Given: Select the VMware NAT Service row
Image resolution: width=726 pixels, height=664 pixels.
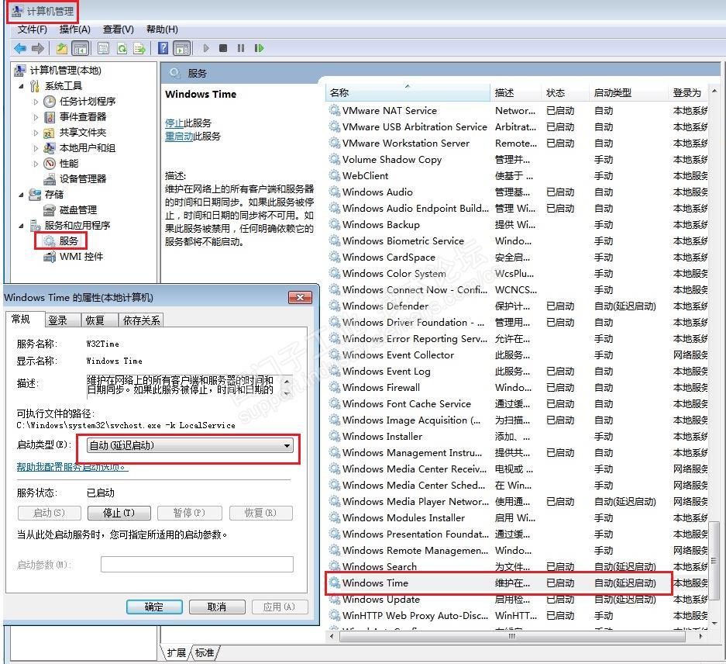Looking at the screenshot, I should point(518,111).
